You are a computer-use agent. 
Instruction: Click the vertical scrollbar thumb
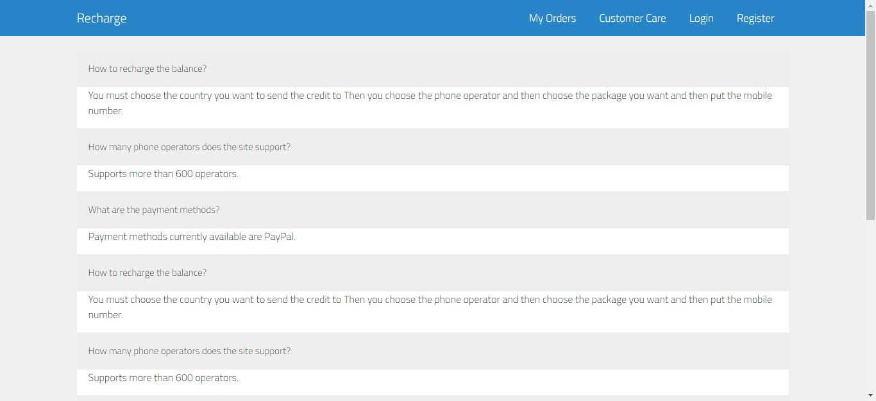(x=870, y=115)
